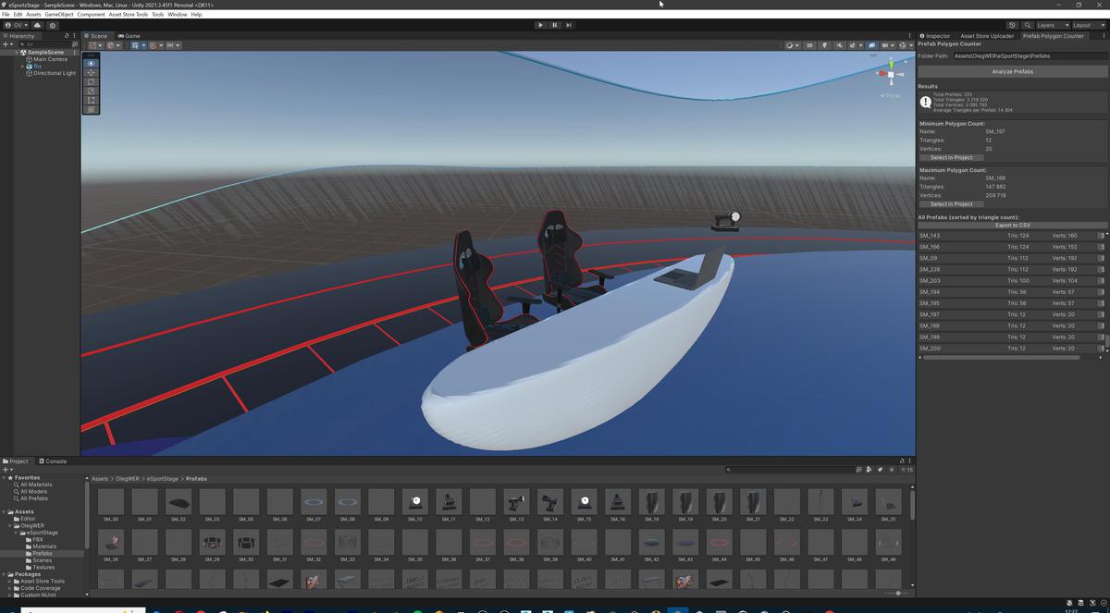Click the Step frame button

tap(568, 25)
